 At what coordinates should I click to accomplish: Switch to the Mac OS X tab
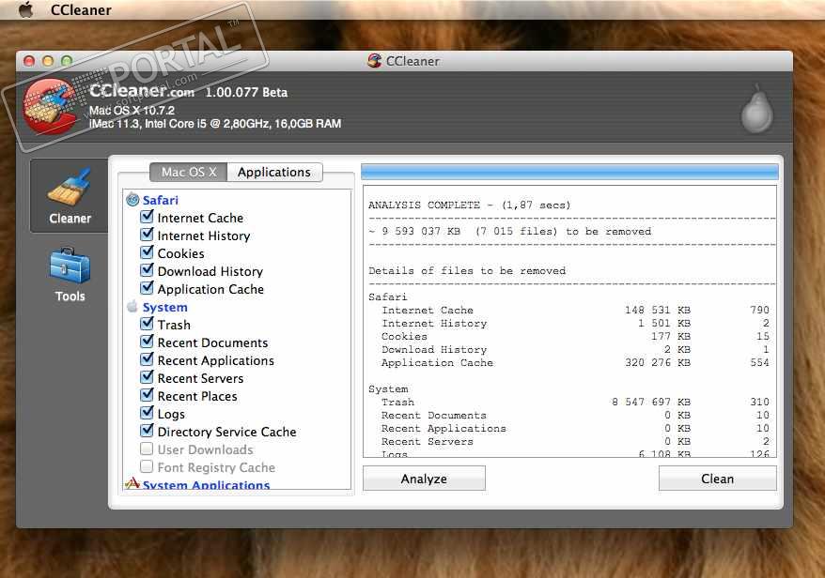coord(188,172)
